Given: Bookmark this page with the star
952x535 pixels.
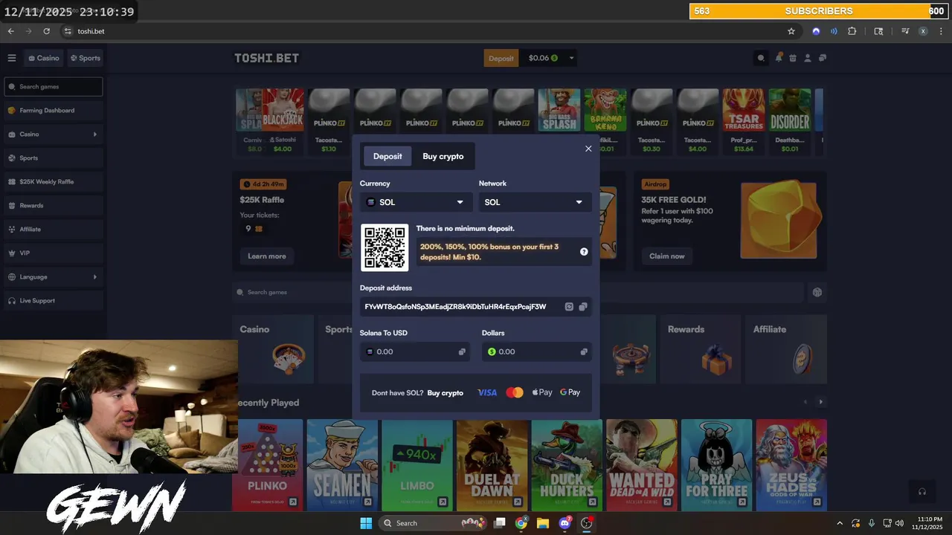Looking at the screenshot, I should click(791, 31).
